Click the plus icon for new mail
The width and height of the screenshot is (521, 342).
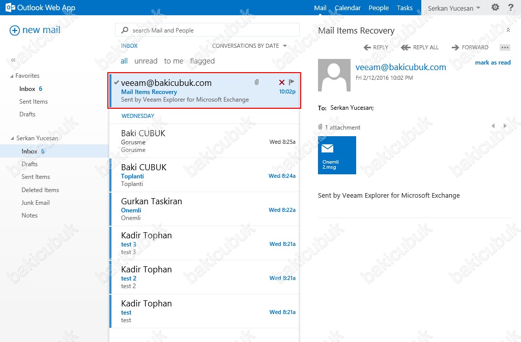point(15,30)
